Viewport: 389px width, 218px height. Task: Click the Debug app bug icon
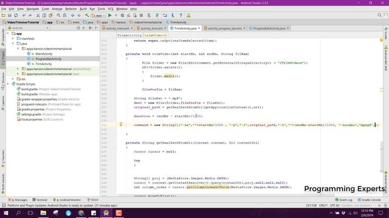click(122, 15)
